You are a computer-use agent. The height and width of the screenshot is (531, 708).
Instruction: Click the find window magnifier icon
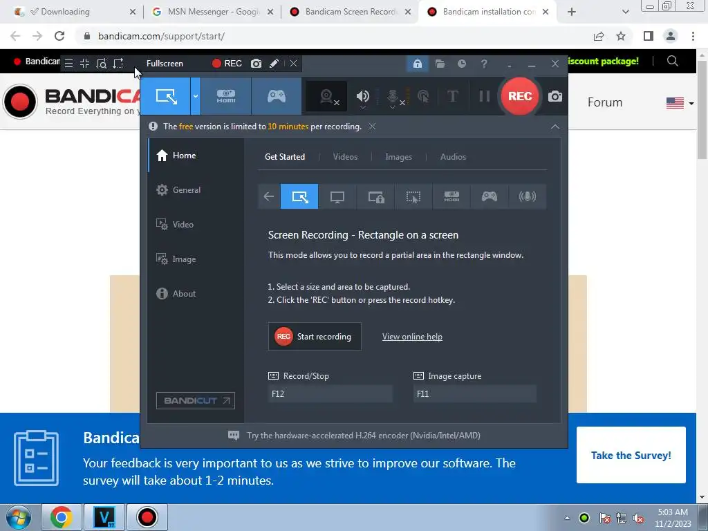[102, 64]
